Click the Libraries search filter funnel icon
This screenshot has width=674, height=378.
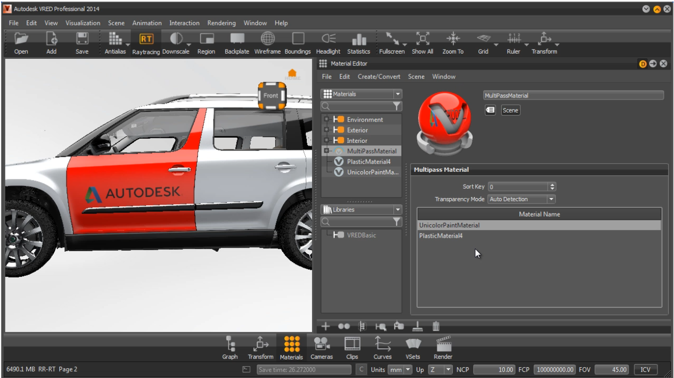tap(397, 222)
